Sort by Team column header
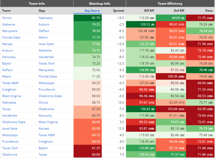 coord(6,10)
